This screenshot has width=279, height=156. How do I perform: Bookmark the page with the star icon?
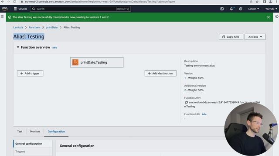click(x=257, y=2)
